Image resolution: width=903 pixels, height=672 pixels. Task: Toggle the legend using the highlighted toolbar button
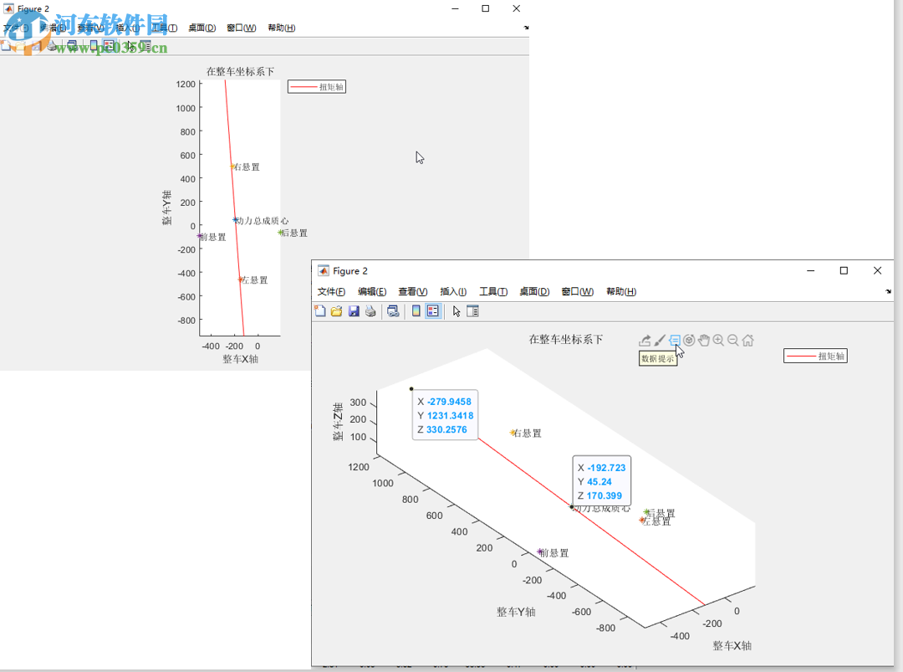pos(432,310)
